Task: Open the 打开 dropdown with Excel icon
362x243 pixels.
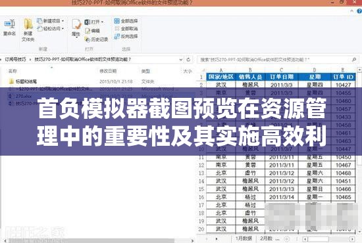Action: (x=94, y=22)
